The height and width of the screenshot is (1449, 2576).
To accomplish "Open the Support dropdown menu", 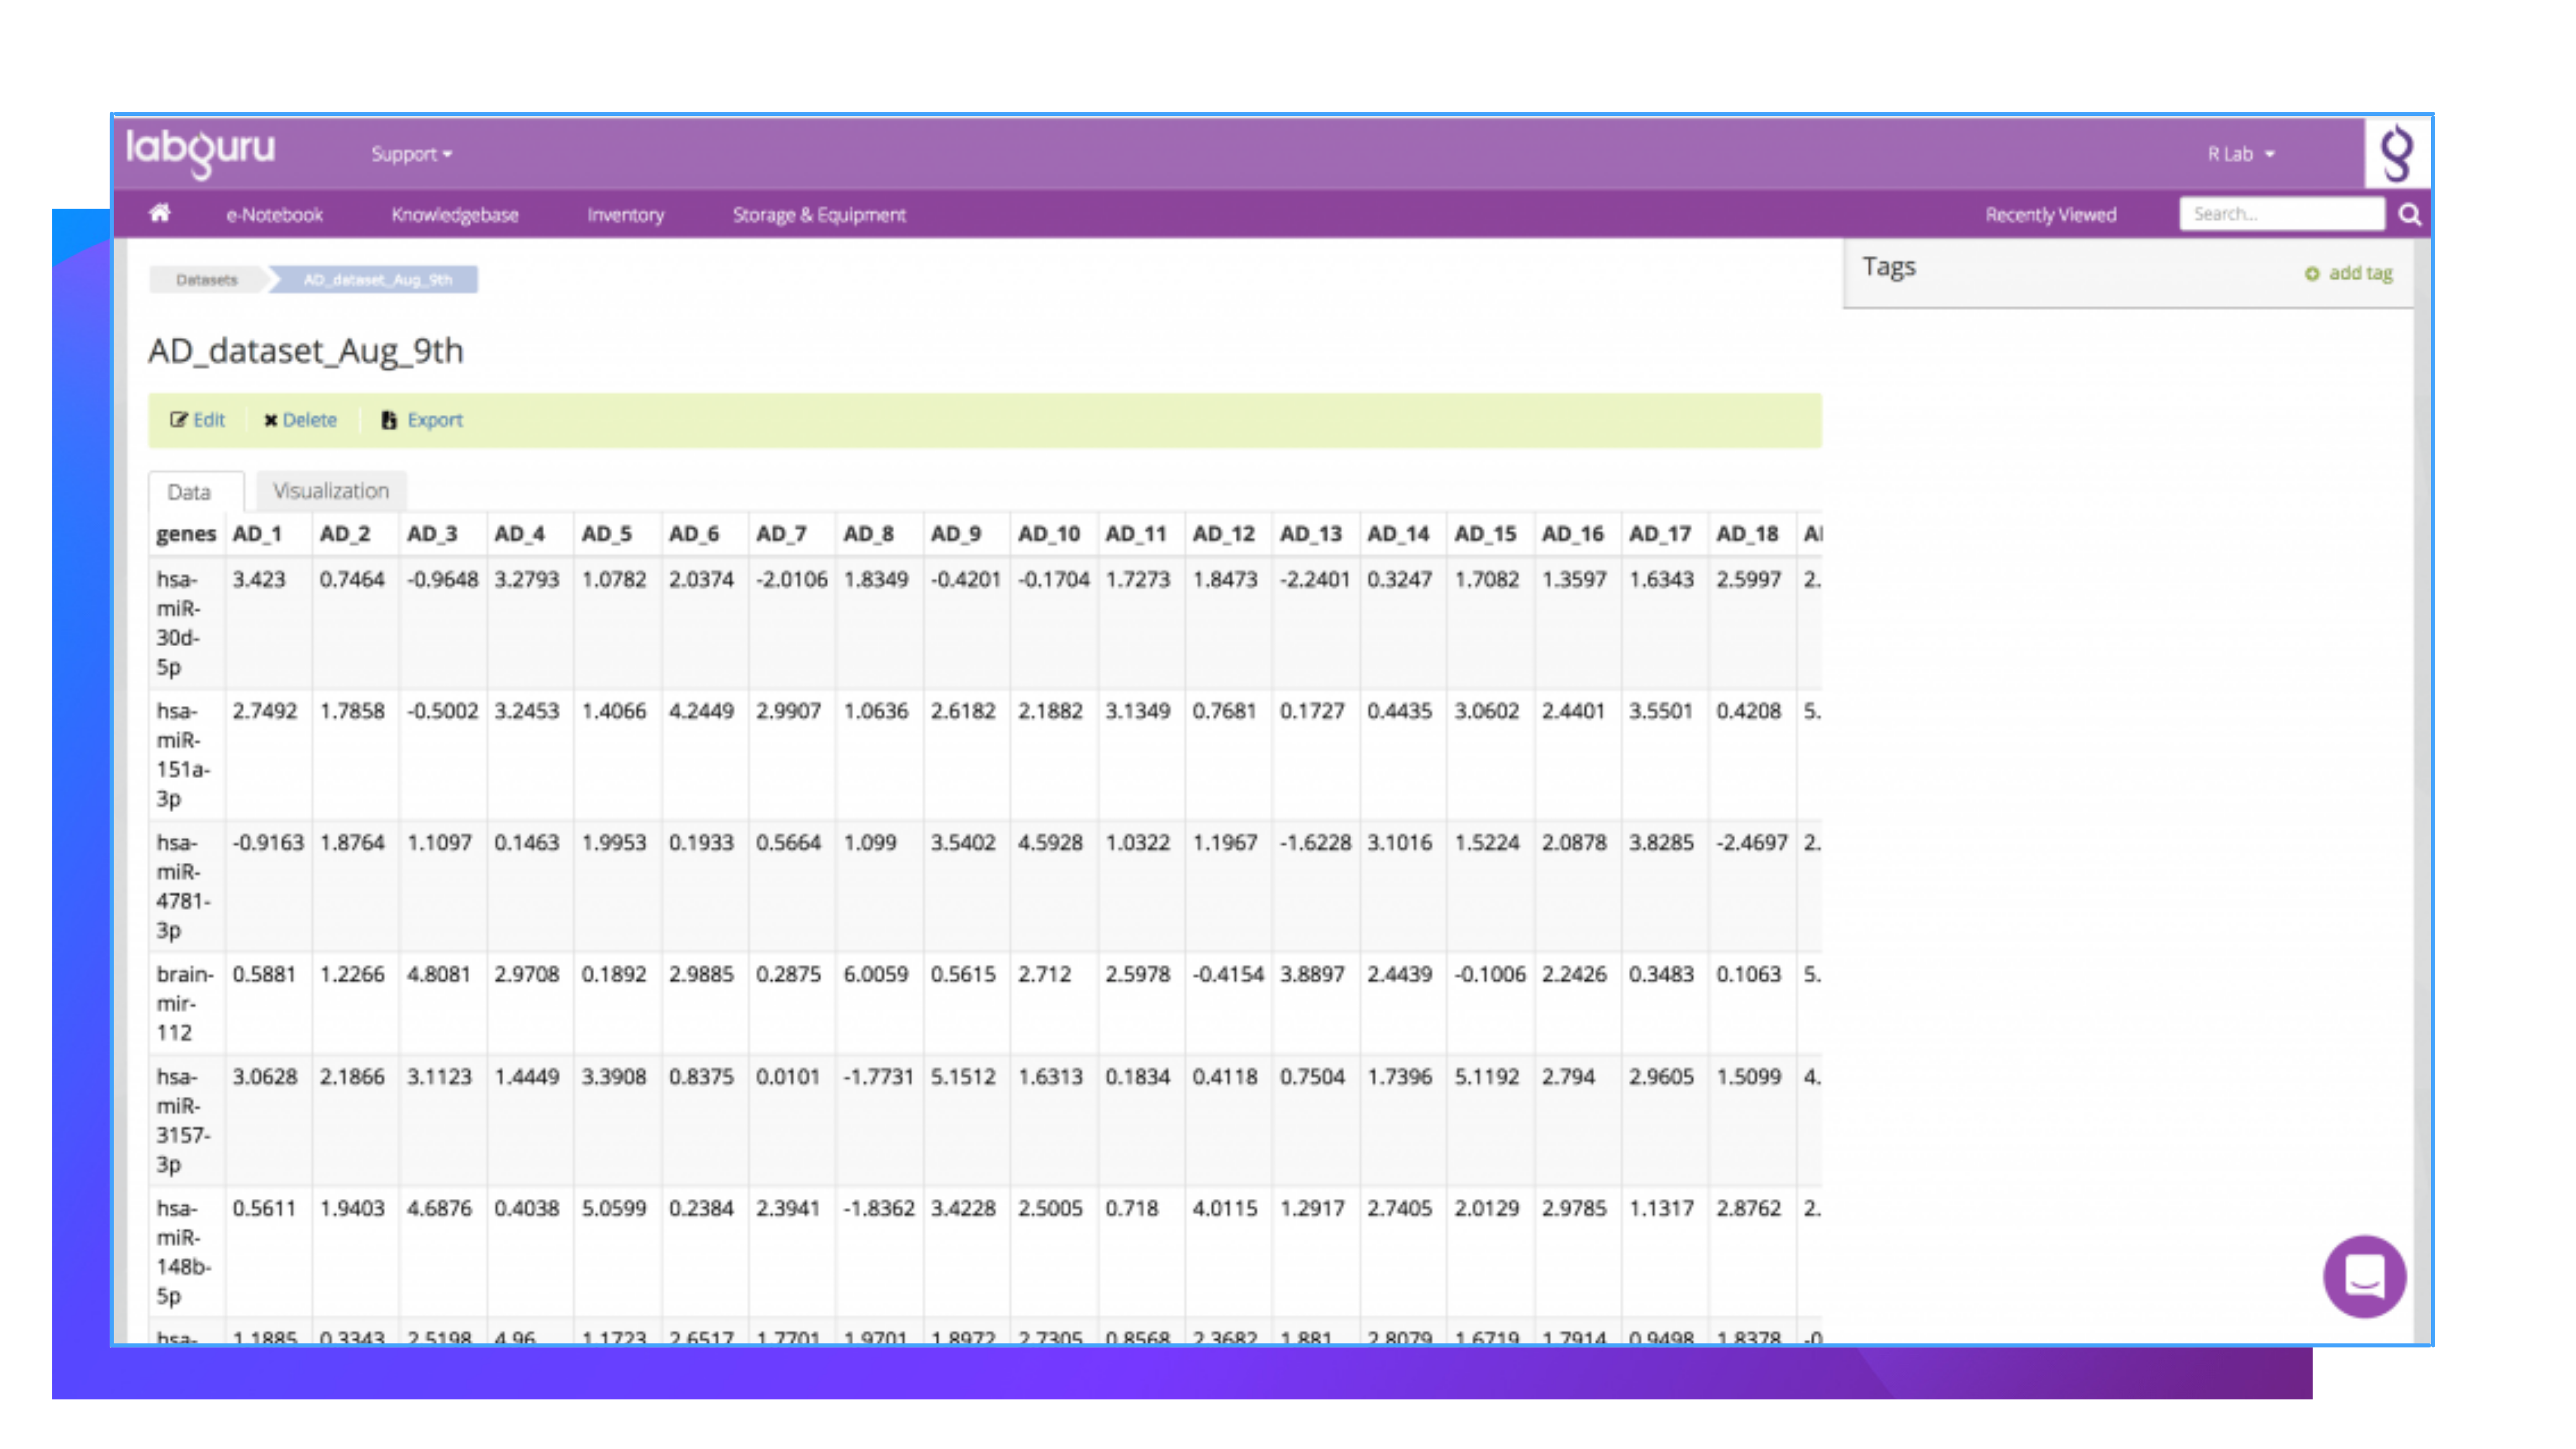I will coord(412,154).
